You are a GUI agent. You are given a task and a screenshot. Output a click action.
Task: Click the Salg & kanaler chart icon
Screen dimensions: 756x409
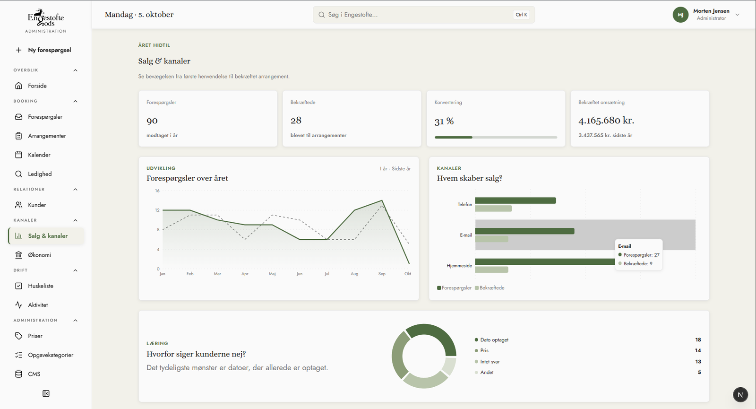pyautogui.click(x=18, y=236)
